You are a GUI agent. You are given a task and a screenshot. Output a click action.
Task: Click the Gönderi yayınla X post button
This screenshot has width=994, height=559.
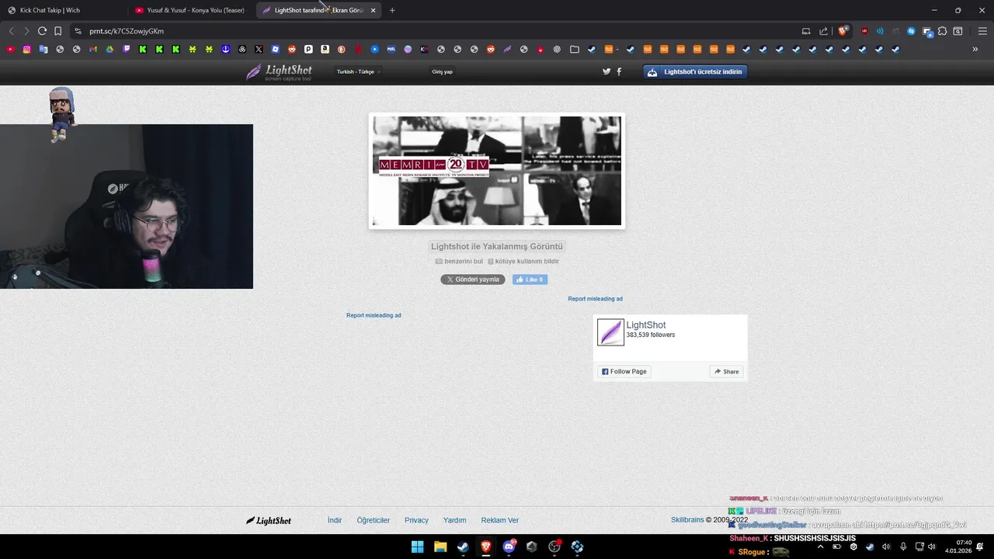point(473,279)
